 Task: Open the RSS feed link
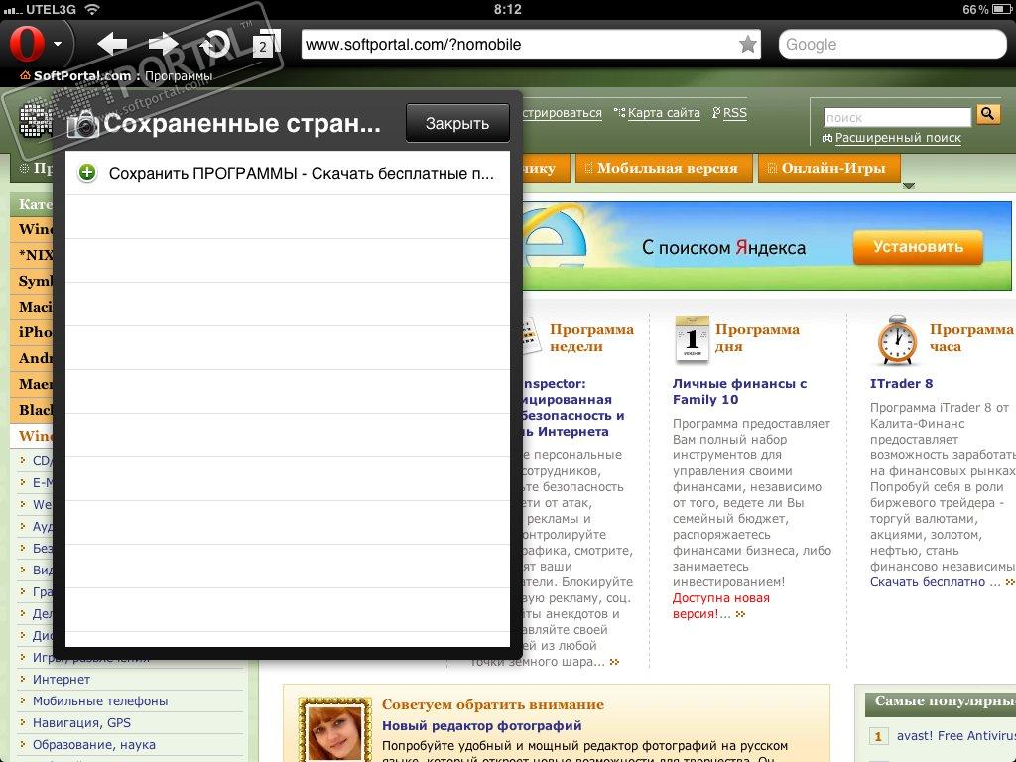[x=735, y=113]
